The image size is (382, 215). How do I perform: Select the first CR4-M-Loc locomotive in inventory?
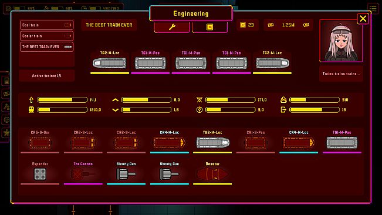point(170,143)
